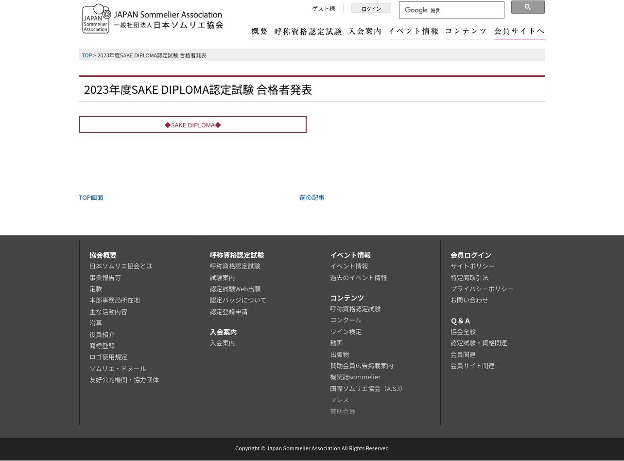Image resolution: width=624 pixels, height=461 pixels.
Task: Open the コンクール footer link
Action: point(346,320)
